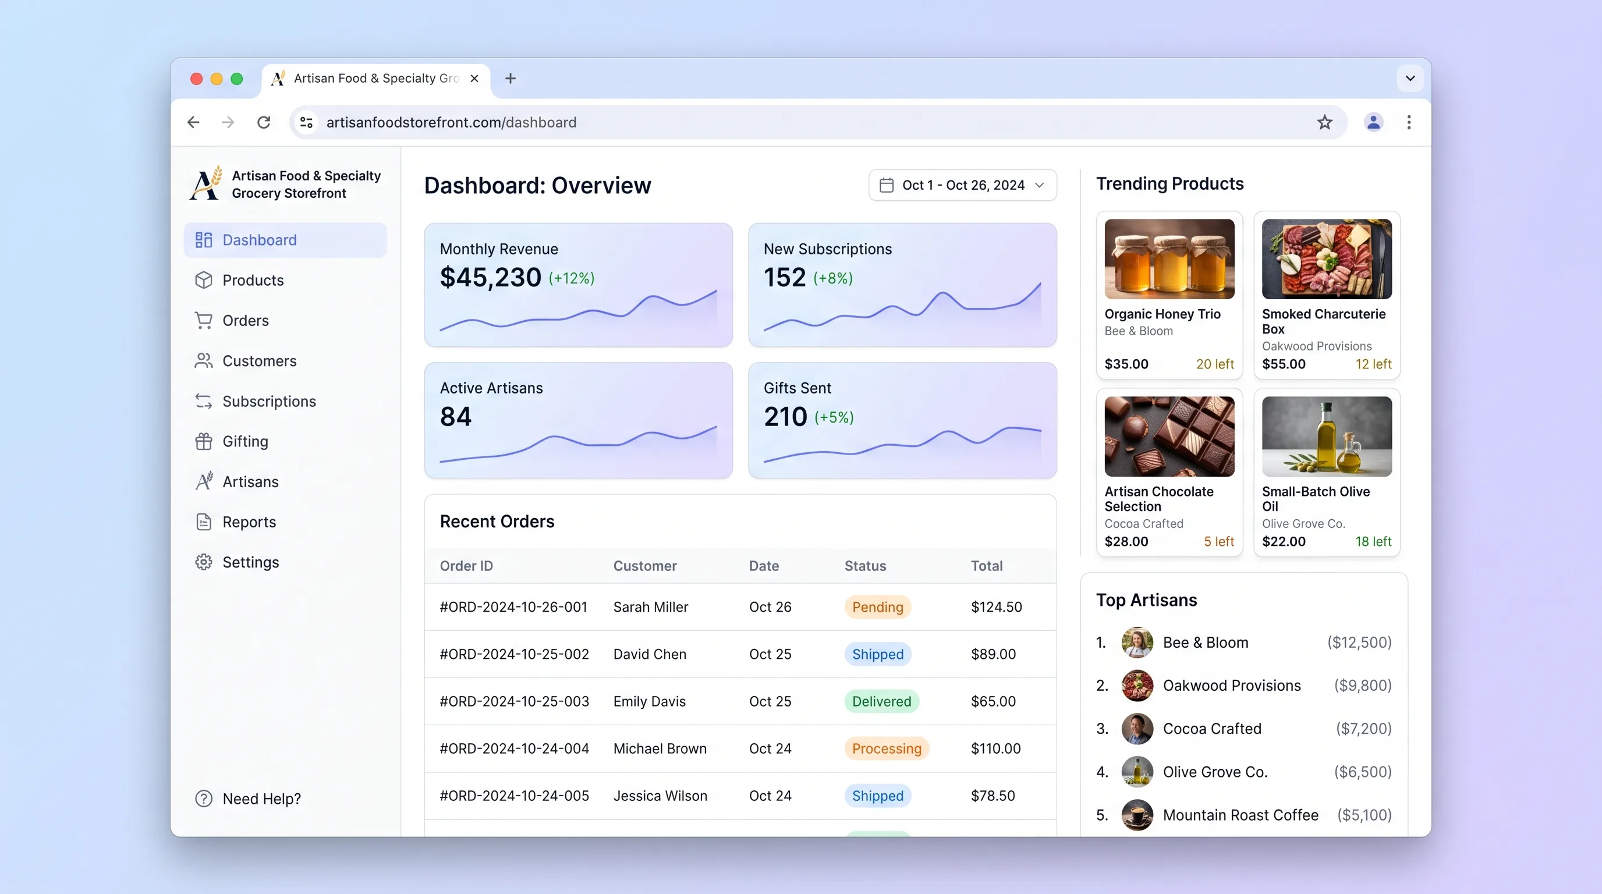
Task: Click the browser back arrow
Action: [x=193, y=122]
